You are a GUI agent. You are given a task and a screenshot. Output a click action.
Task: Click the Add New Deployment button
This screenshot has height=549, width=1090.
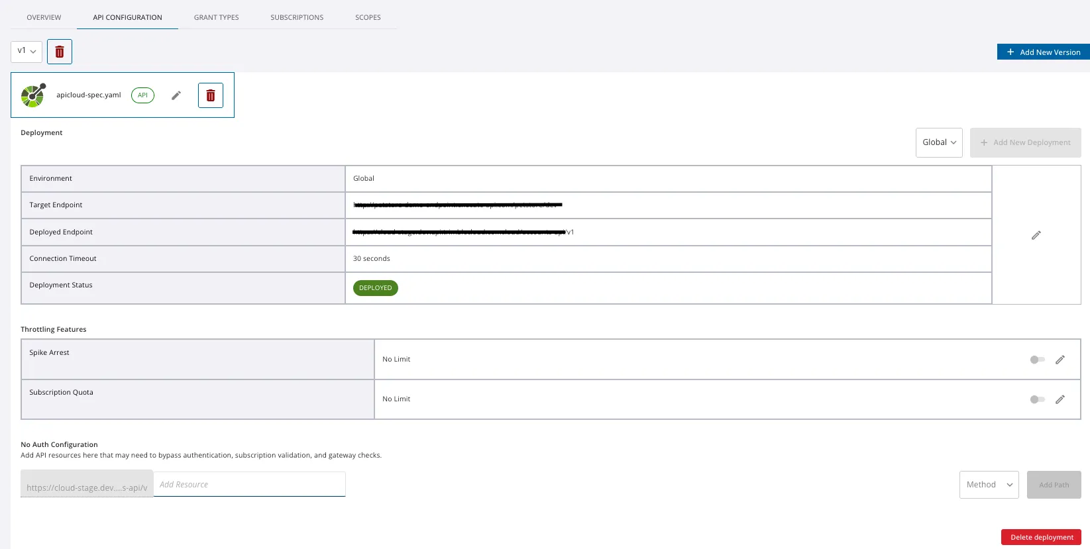pyautogui.click(x=1026, y=142)
